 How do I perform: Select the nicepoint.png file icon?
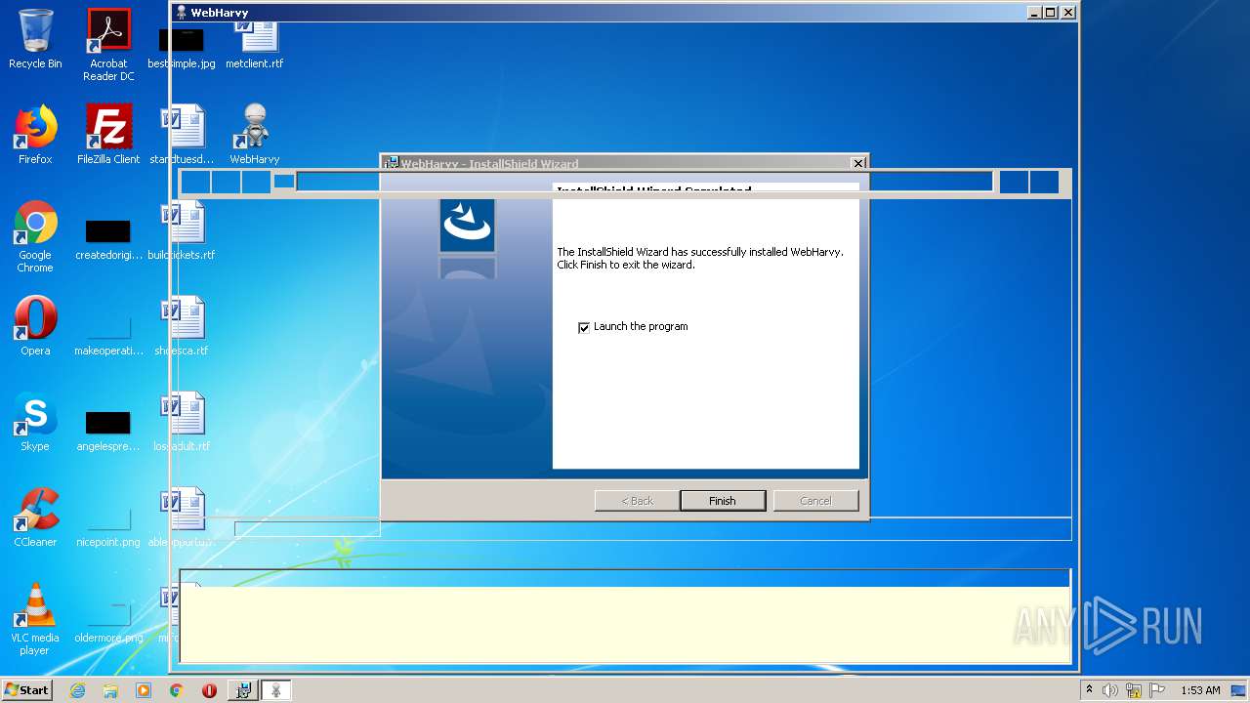pos(108,527)
